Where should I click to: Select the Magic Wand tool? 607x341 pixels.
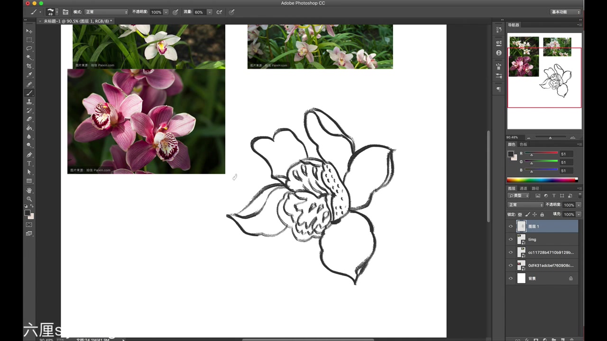29,57
